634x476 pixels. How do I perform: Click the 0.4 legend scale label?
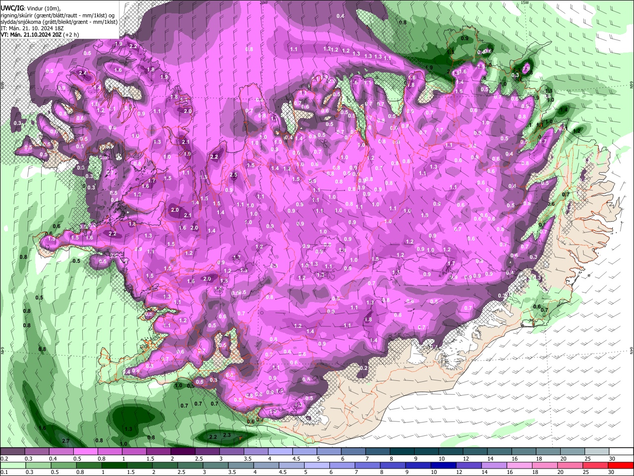pyautogui.click(x=53, y=459)
